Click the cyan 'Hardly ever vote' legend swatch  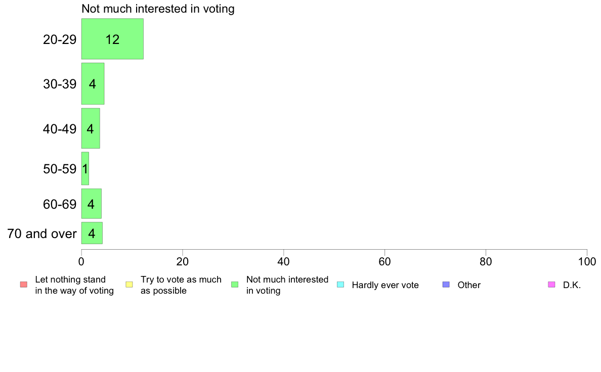[x=340, y=285]
